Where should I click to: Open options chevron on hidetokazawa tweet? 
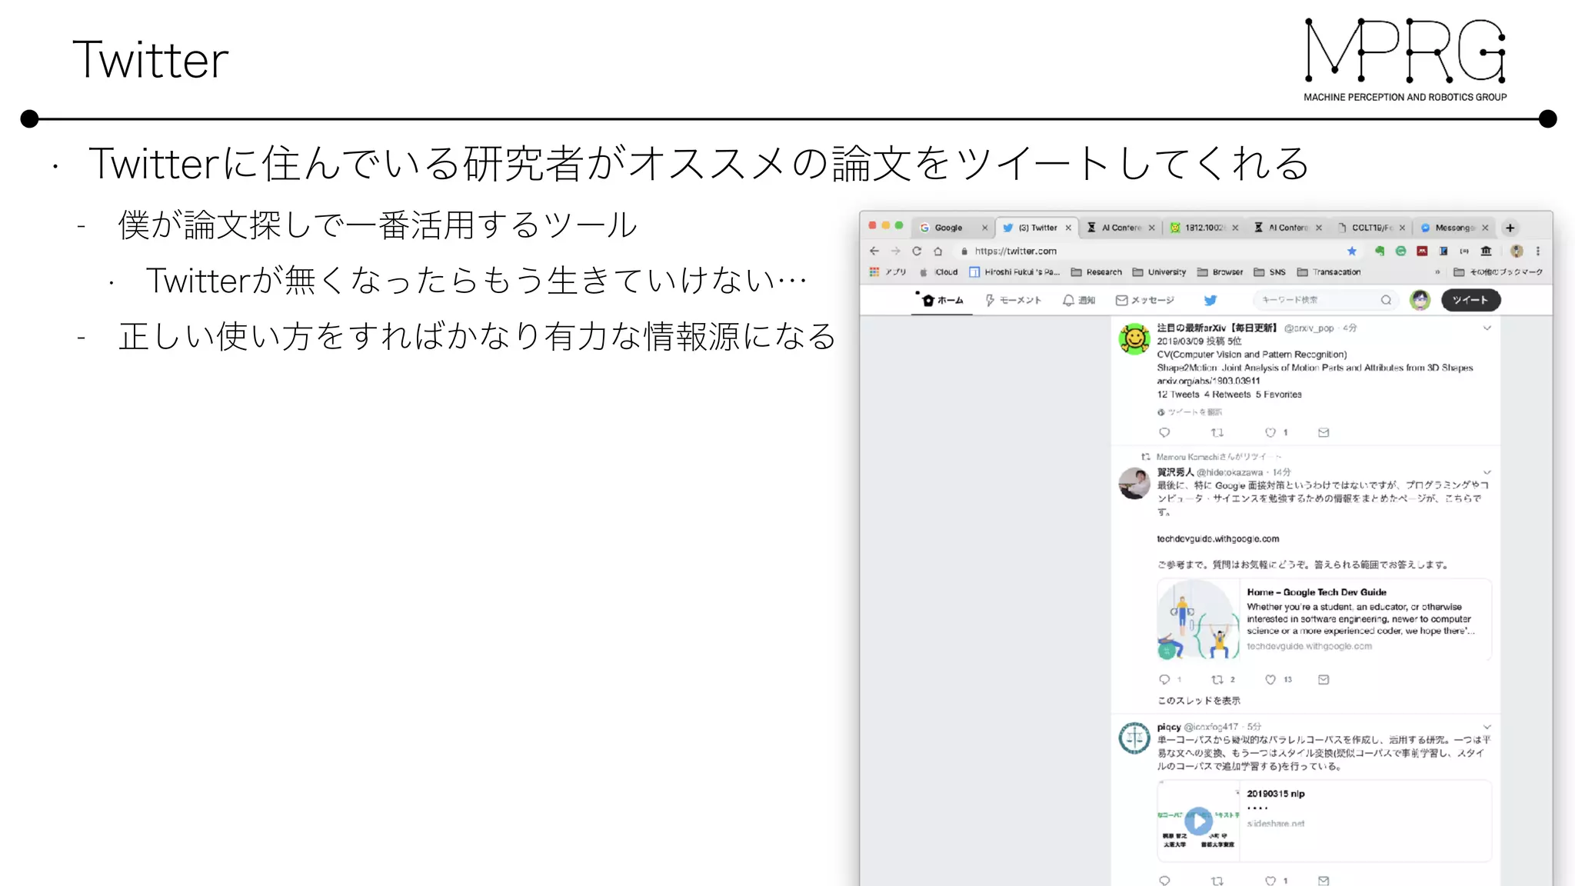click(1487, 472)
